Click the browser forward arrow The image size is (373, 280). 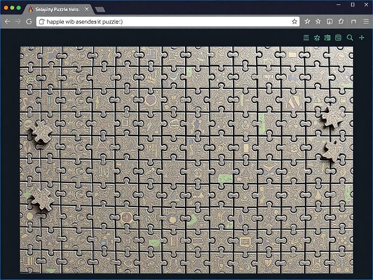[x=18, y=22]
